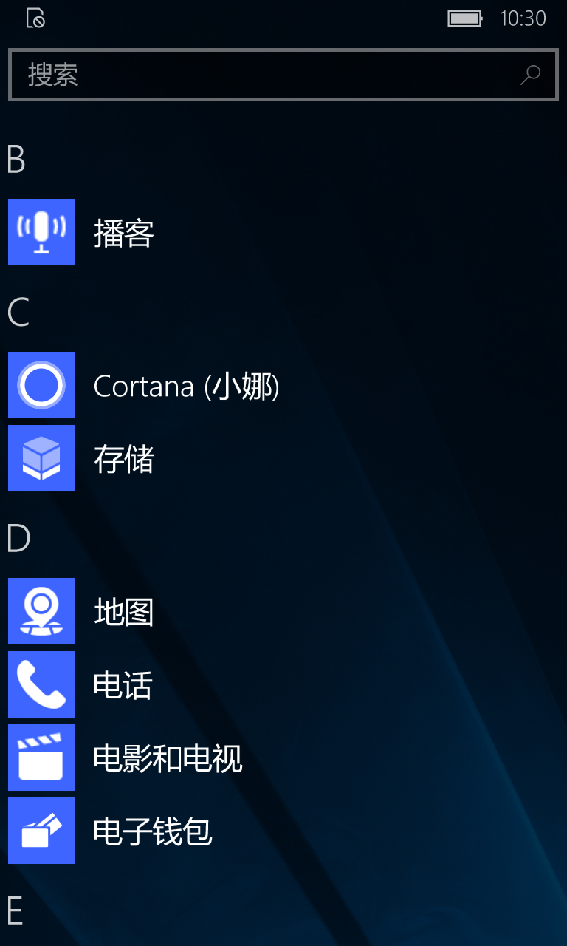Open the Podcasts microphone icon tile
This screenshot has height=946, width=567.
point(41,232)
